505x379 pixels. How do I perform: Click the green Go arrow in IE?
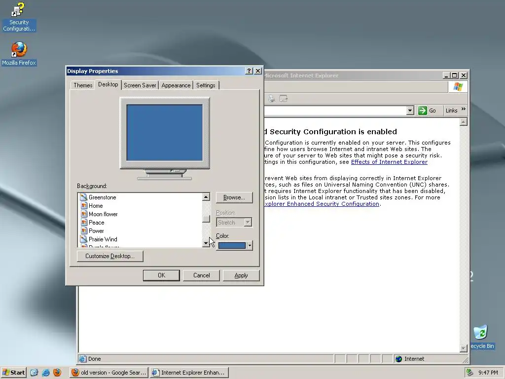[x=422, y=111]
